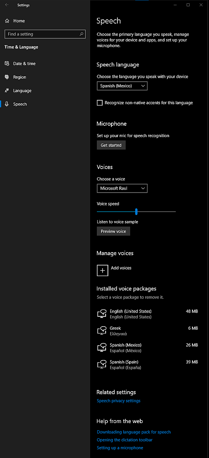
Task: Click the search magnifier icon
Action: click(81, 34)
